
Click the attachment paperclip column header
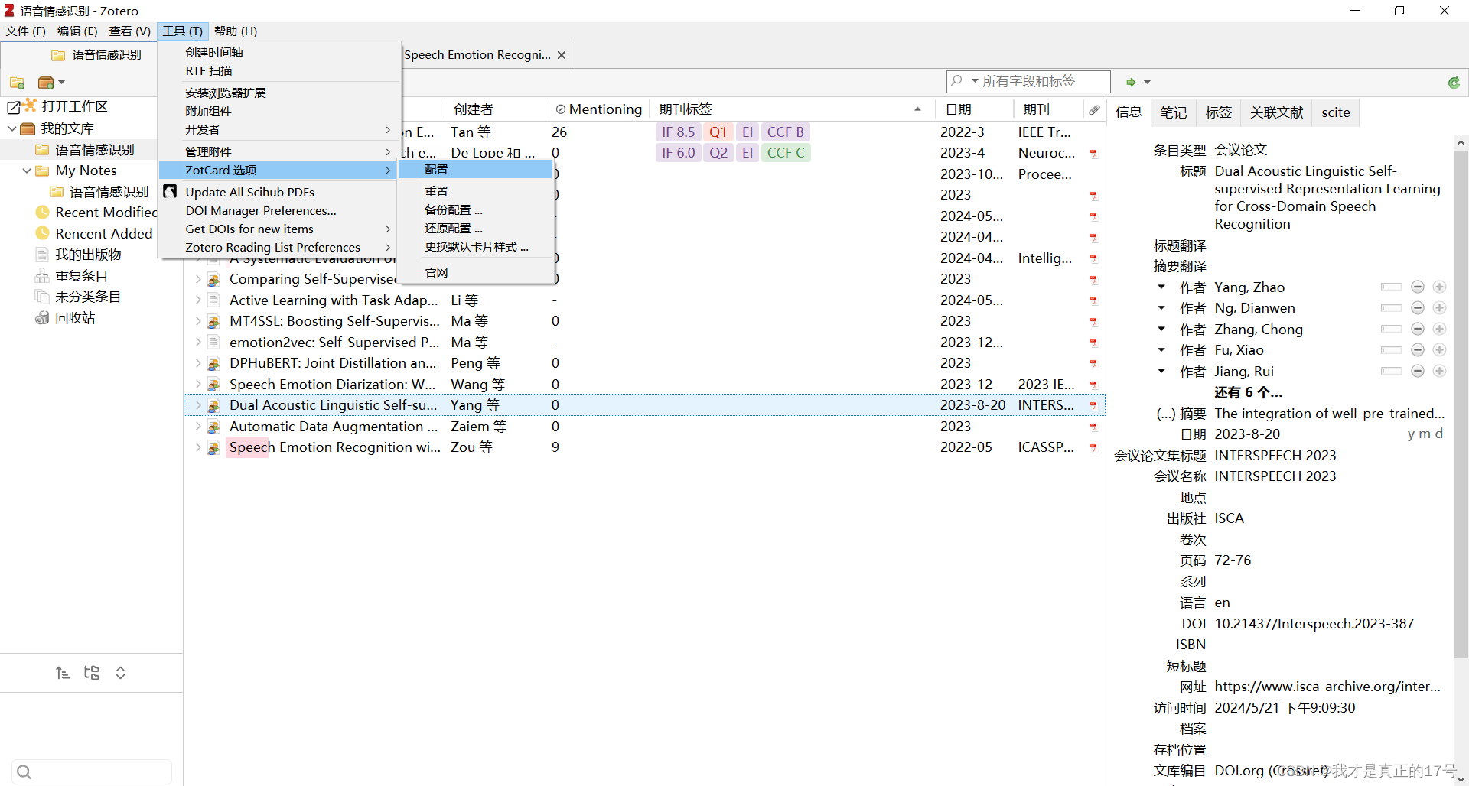[x=1095, y=109]
